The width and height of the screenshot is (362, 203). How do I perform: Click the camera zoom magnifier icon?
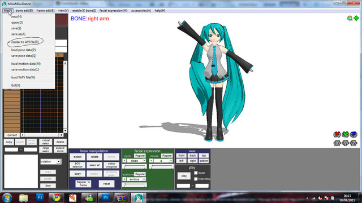(350, 18)
